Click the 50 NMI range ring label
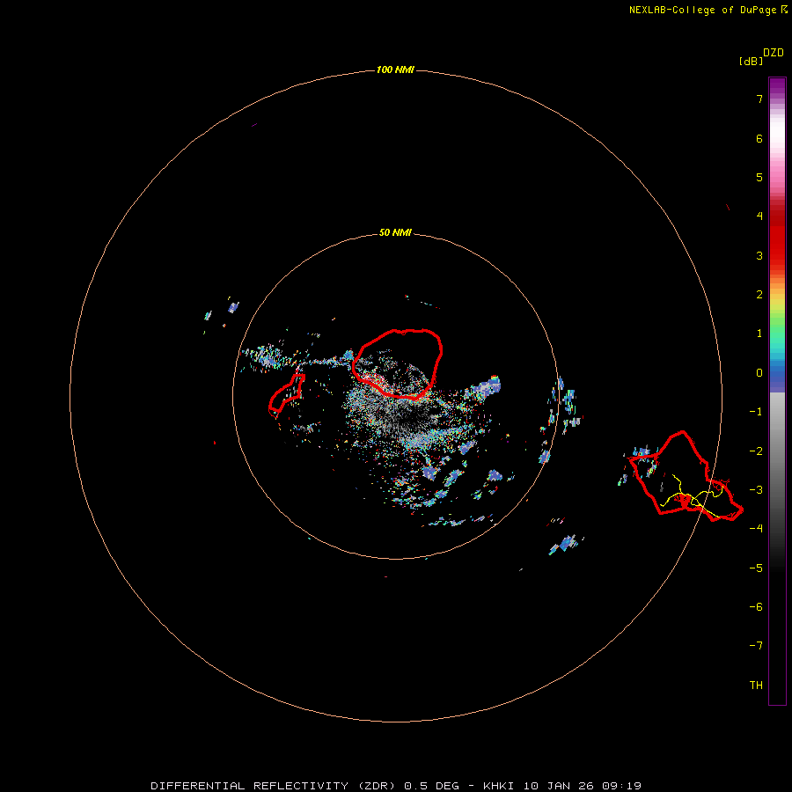This screenshot has width=792, height=792. [395, 232]
